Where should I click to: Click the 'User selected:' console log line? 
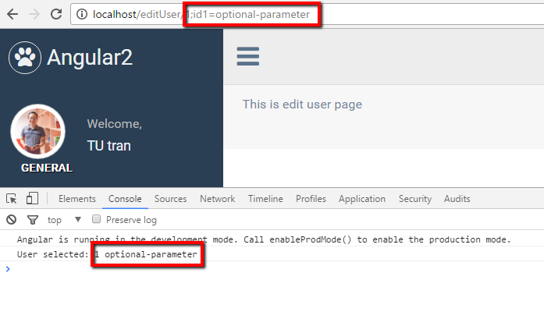pyautogui.click(x=272, y=254)
